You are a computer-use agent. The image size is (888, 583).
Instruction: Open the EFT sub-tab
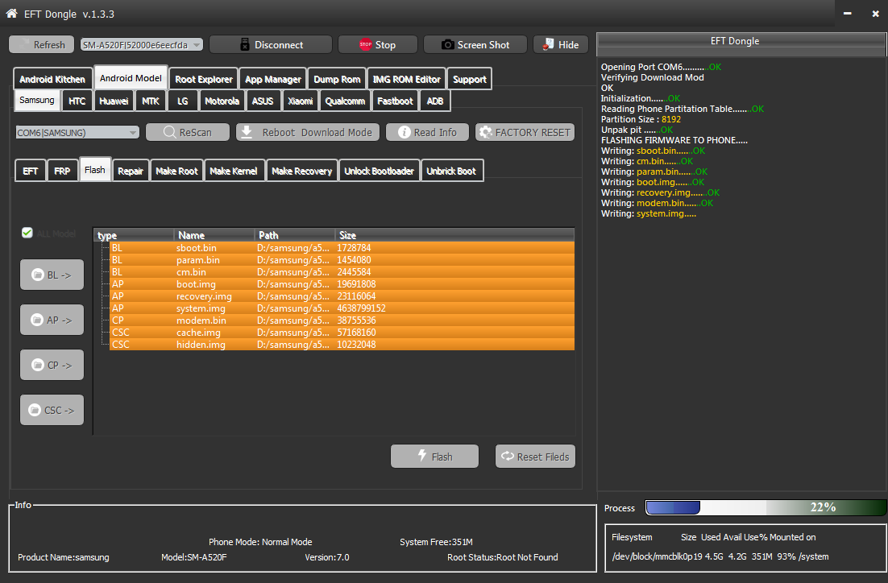pos(31,171)
